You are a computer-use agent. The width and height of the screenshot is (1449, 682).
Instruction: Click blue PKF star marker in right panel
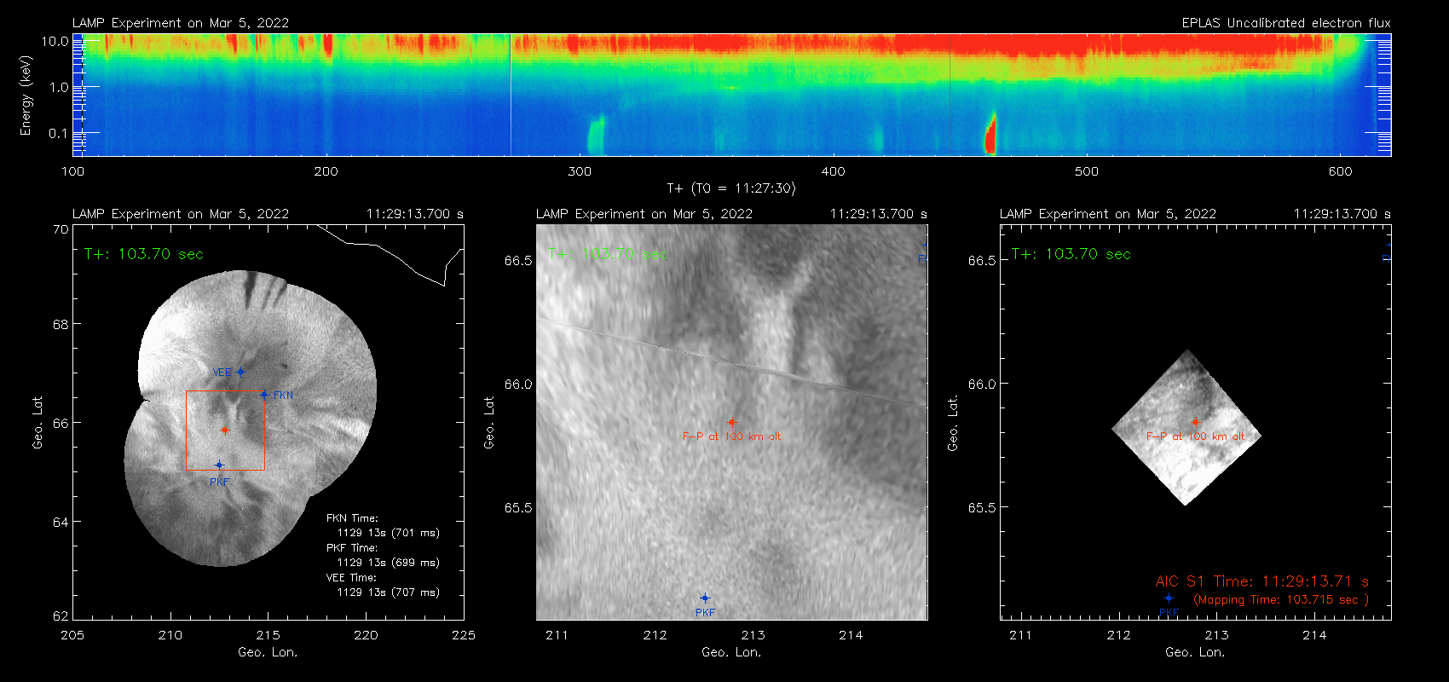pos(1169,598)
